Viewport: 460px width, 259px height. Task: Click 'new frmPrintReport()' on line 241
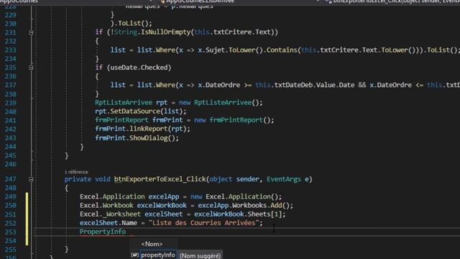tap(232, 120)
